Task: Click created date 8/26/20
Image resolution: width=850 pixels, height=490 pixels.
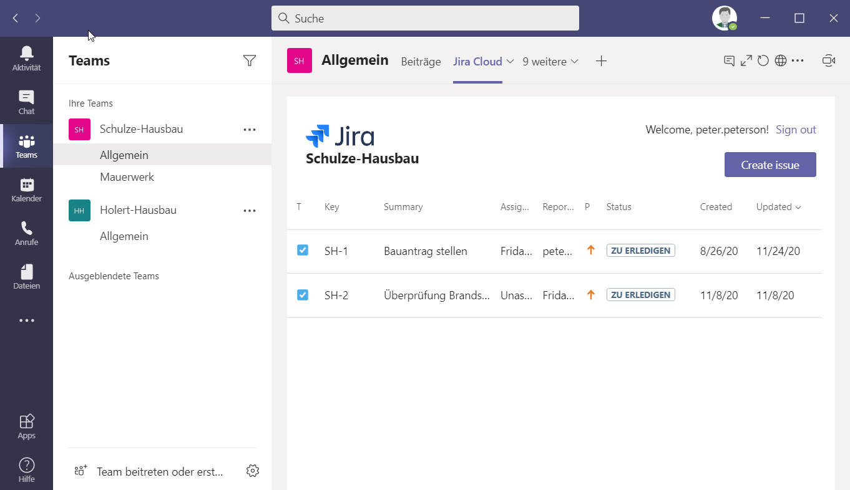Action: pos(719,251)
